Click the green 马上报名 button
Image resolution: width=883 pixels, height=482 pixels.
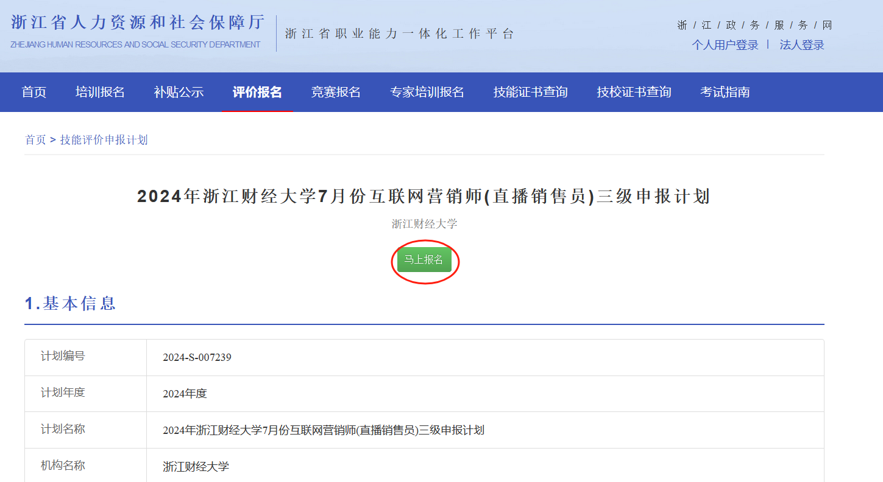click(424, 260)
